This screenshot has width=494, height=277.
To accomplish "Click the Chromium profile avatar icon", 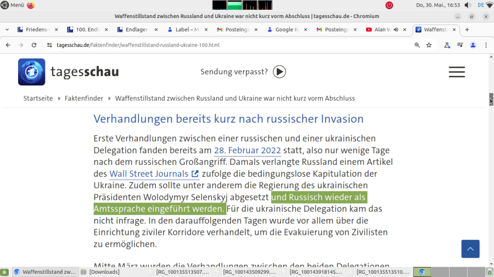I will pyautogui.click(x=473, y=45).
